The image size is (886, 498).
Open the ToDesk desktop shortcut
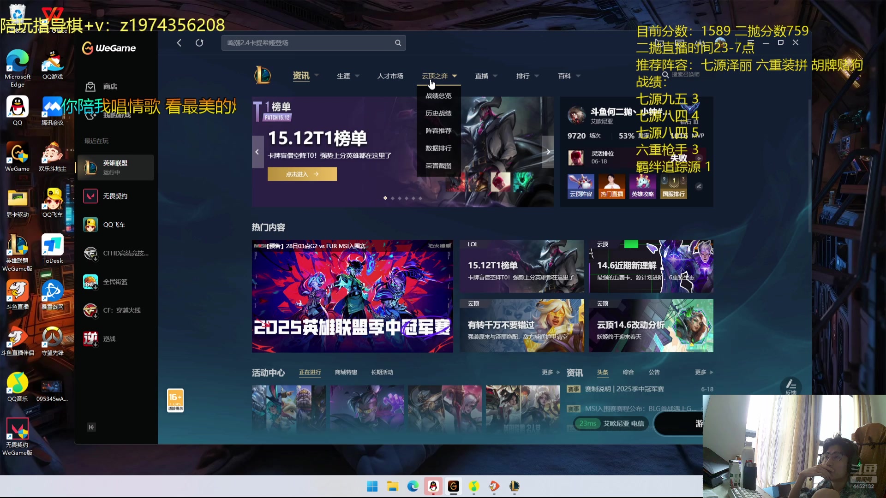pos(53,249)
